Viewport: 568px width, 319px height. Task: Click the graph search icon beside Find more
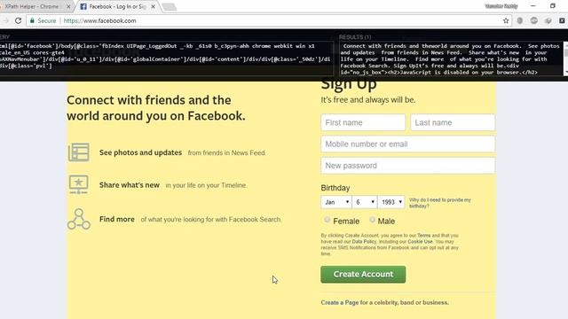(79, 219)
